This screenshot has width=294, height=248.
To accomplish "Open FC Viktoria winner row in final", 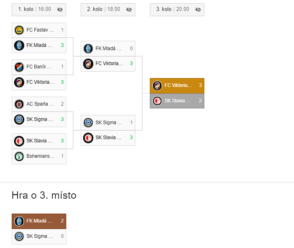I will pyautogui.click(x=177, y=85).
